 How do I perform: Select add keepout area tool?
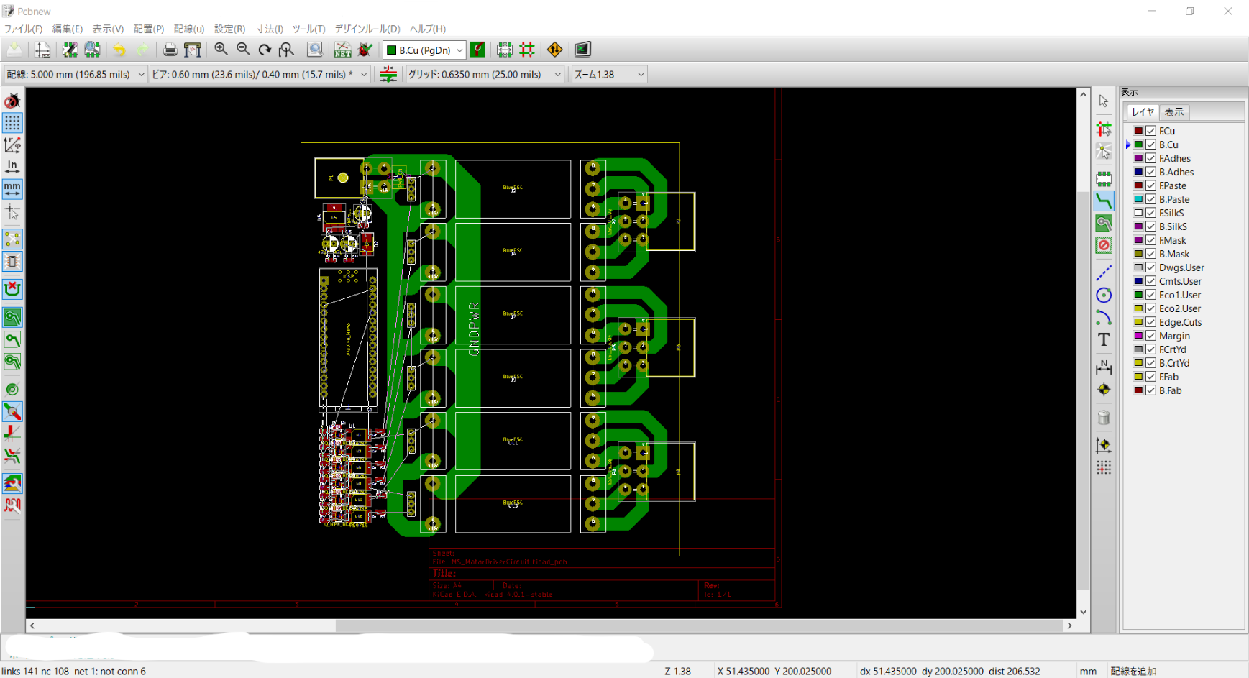[1104, 245]
